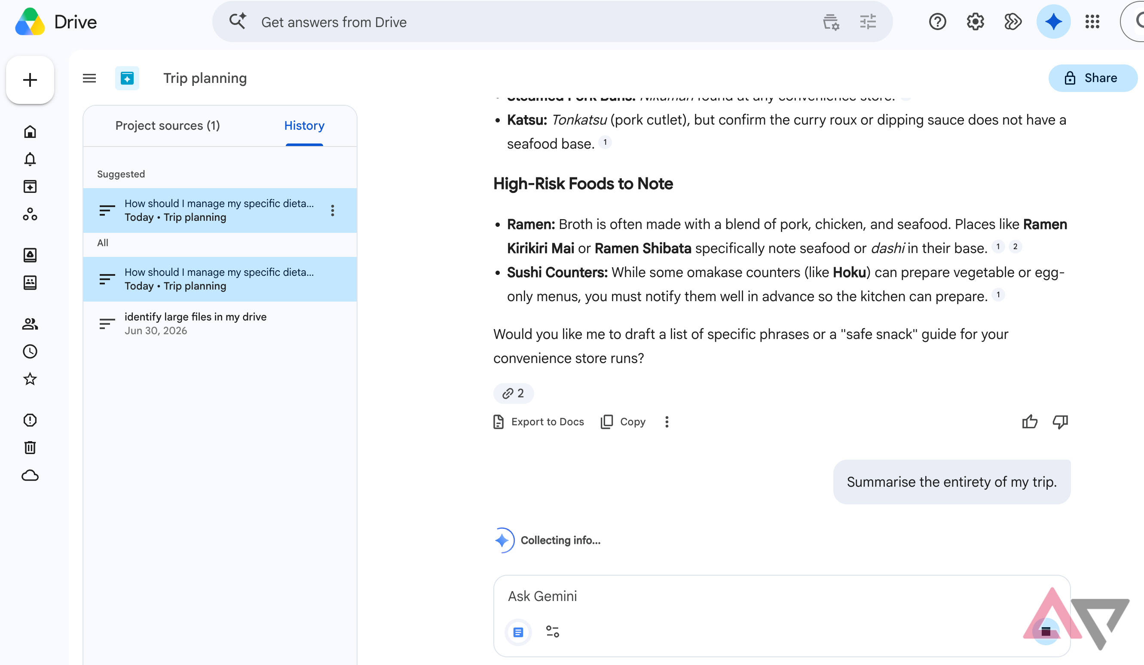This screenshot has height=665, width=1144.
Task: Click citation 1 after Katsu seafood base
Action: click(x=605, y=143)
